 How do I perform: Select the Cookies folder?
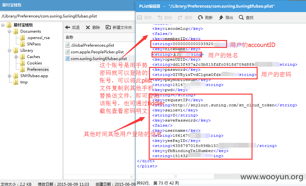tap(34, 63)
